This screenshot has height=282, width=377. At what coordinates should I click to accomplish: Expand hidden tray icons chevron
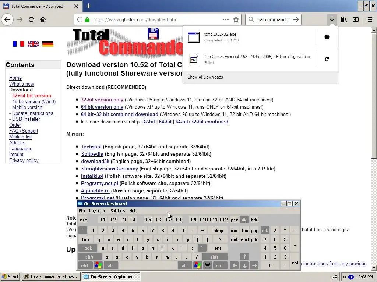click(344, 277)
